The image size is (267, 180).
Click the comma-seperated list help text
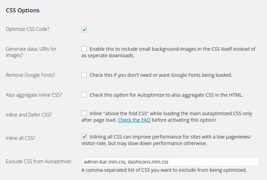coord(164,170)
